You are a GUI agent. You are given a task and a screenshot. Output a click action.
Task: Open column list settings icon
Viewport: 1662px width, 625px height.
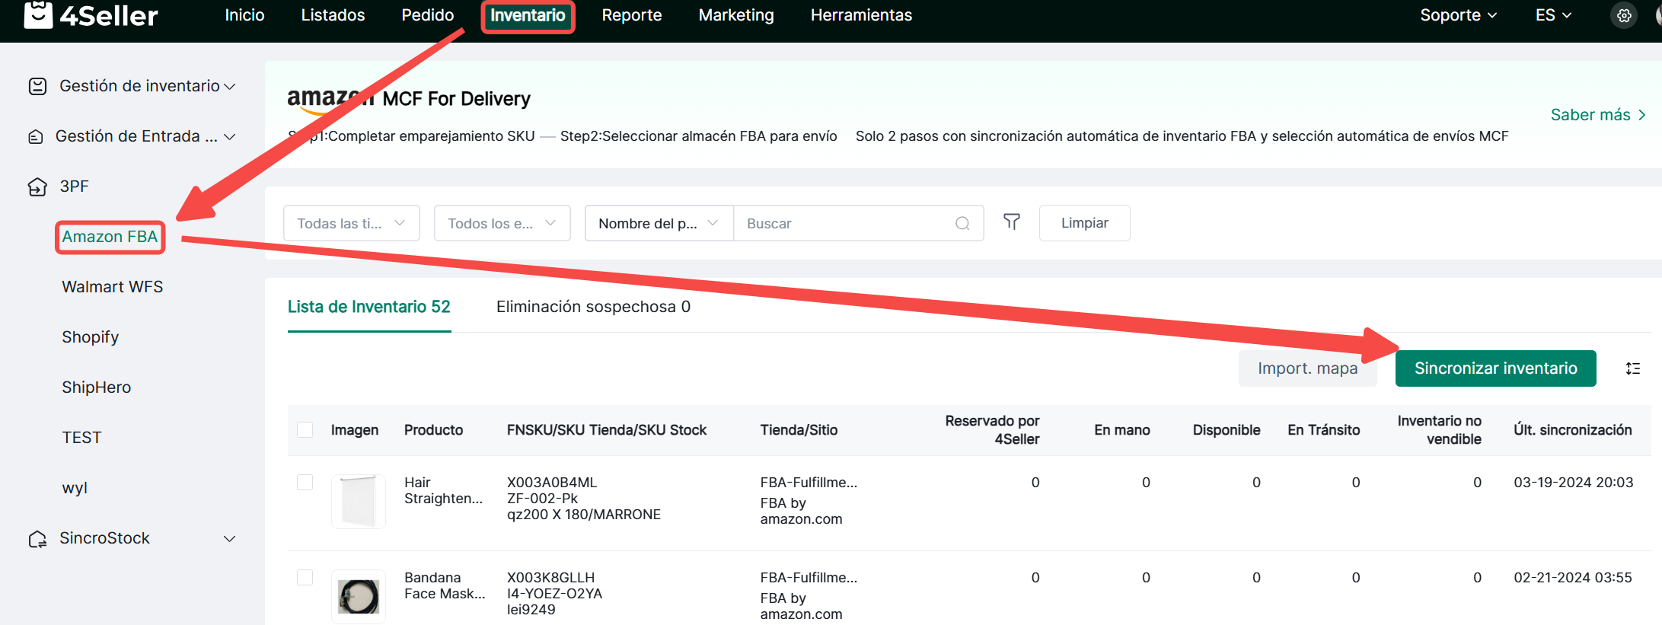coord(1632,368)
